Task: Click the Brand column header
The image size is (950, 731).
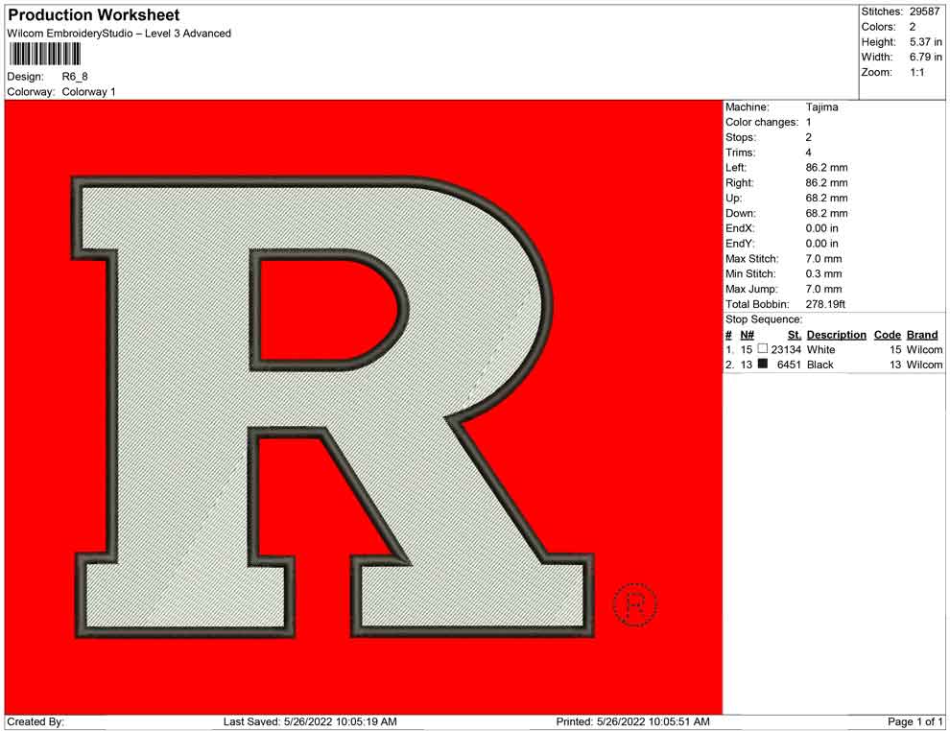Action: click(x=921, y=335)
